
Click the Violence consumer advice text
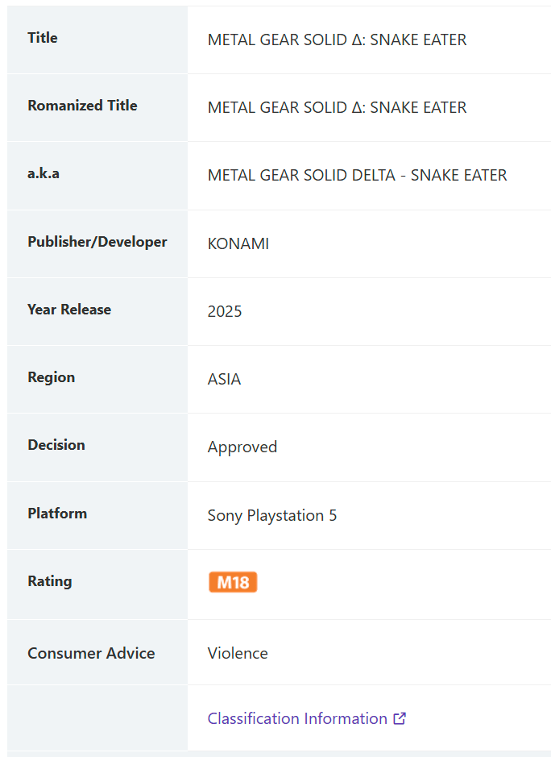pos(238,653)
